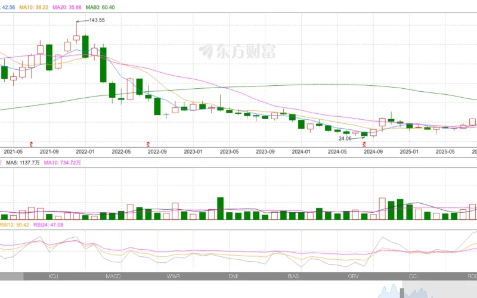This screenshot has height=298, width=477.
Task: Click the MA20: 35.88 legend label
Action: coord(67,8)
